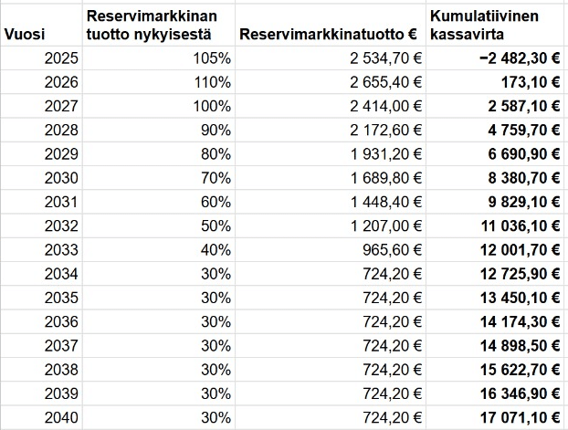
Task: Select the 'Kumulatiivinen kassavirta' header cell
Action: click(485, 26)
